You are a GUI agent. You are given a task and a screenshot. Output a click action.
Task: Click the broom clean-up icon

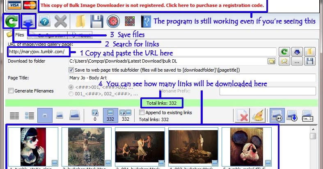pyautogui.click(x=257, y=116)
